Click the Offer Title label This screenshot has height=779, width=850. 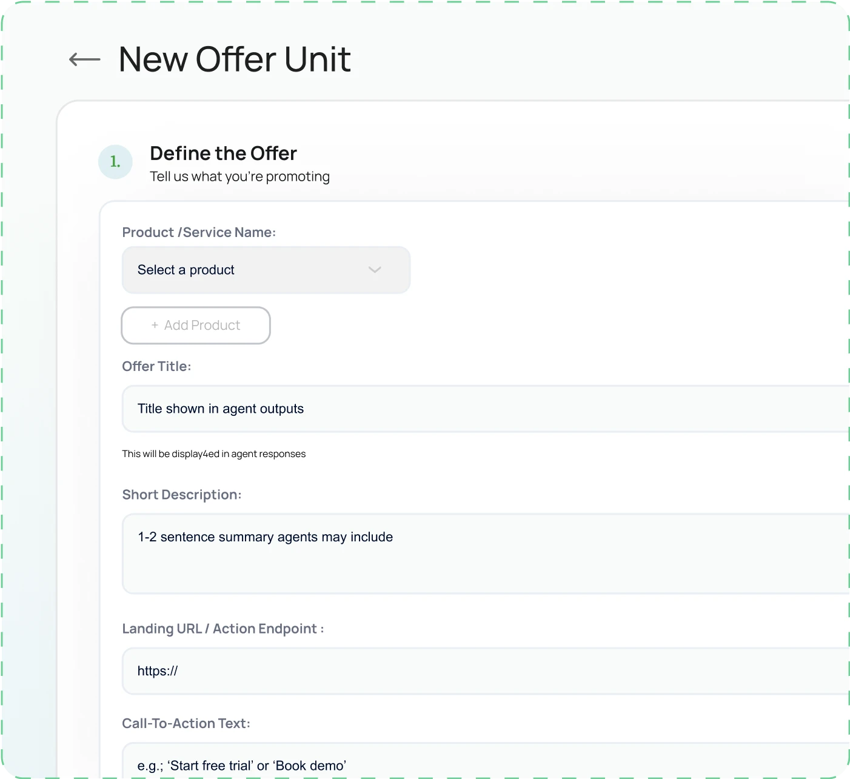(156, 366)
